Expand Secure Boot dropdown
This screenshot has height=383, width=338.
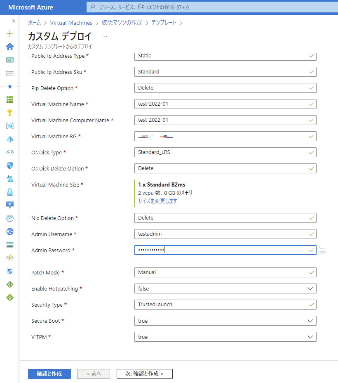pyautogui.click(x=225, y=321)
